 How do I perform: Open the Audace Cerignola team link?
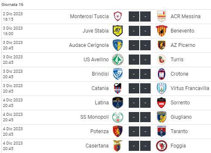pos(89,45)
